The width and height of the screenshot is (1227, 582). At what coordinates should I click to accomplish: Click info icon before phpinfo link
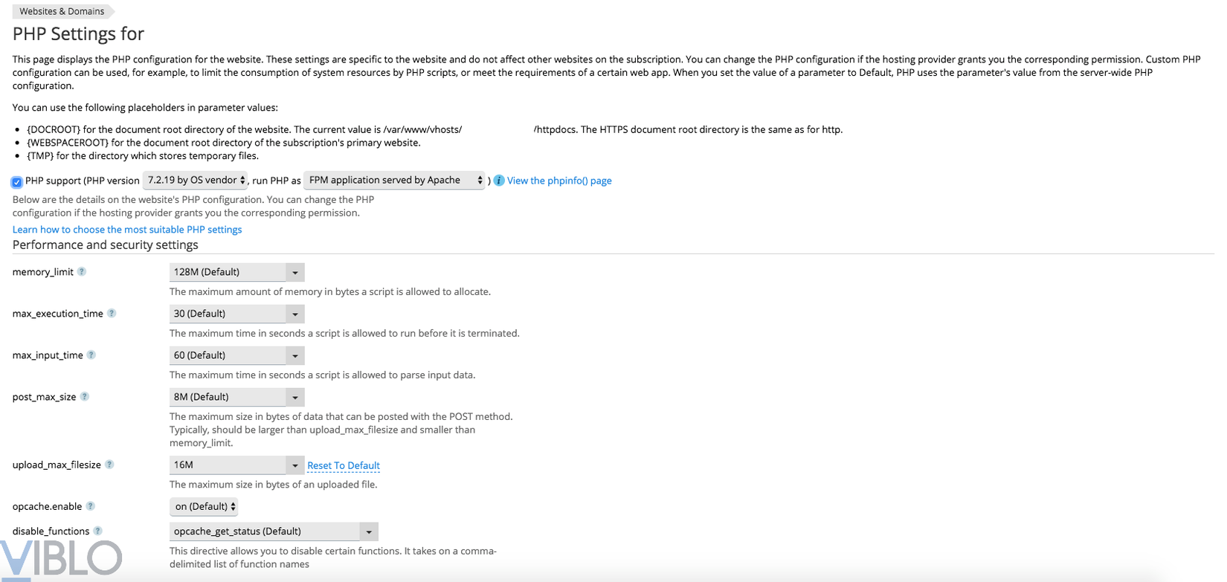tap(499, 181)
